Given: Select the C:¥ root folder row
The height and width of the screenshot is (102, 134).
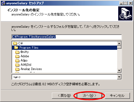Looking at the screenshot, I should [64, 43].
